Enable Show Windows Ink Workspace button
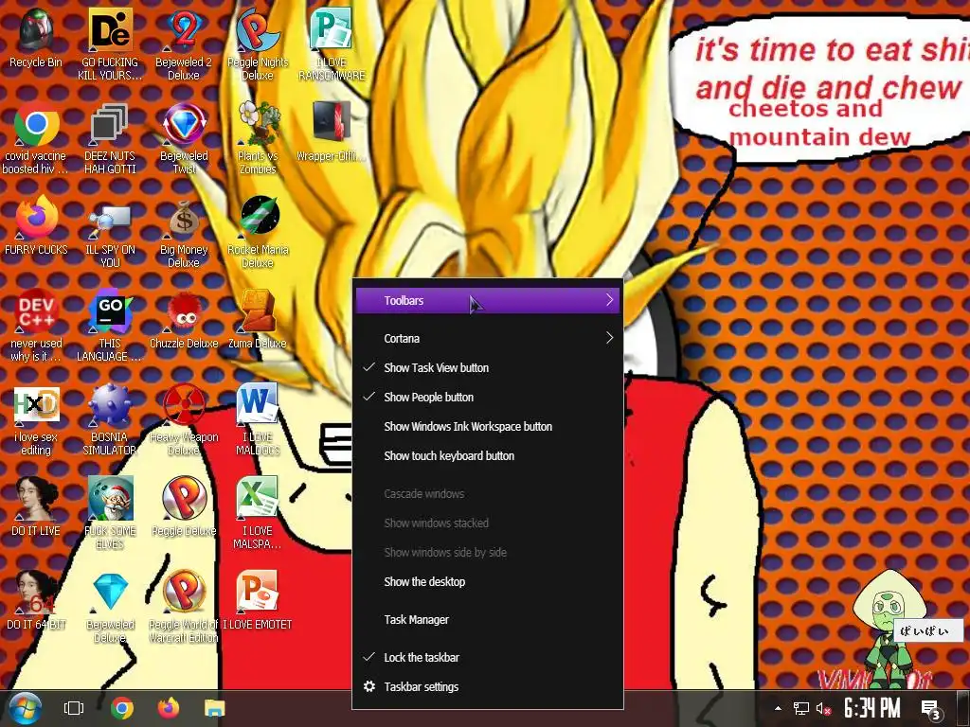The image size is (970, 727). (488, 427)
